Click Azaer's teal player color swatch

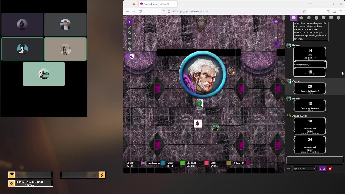163,163
